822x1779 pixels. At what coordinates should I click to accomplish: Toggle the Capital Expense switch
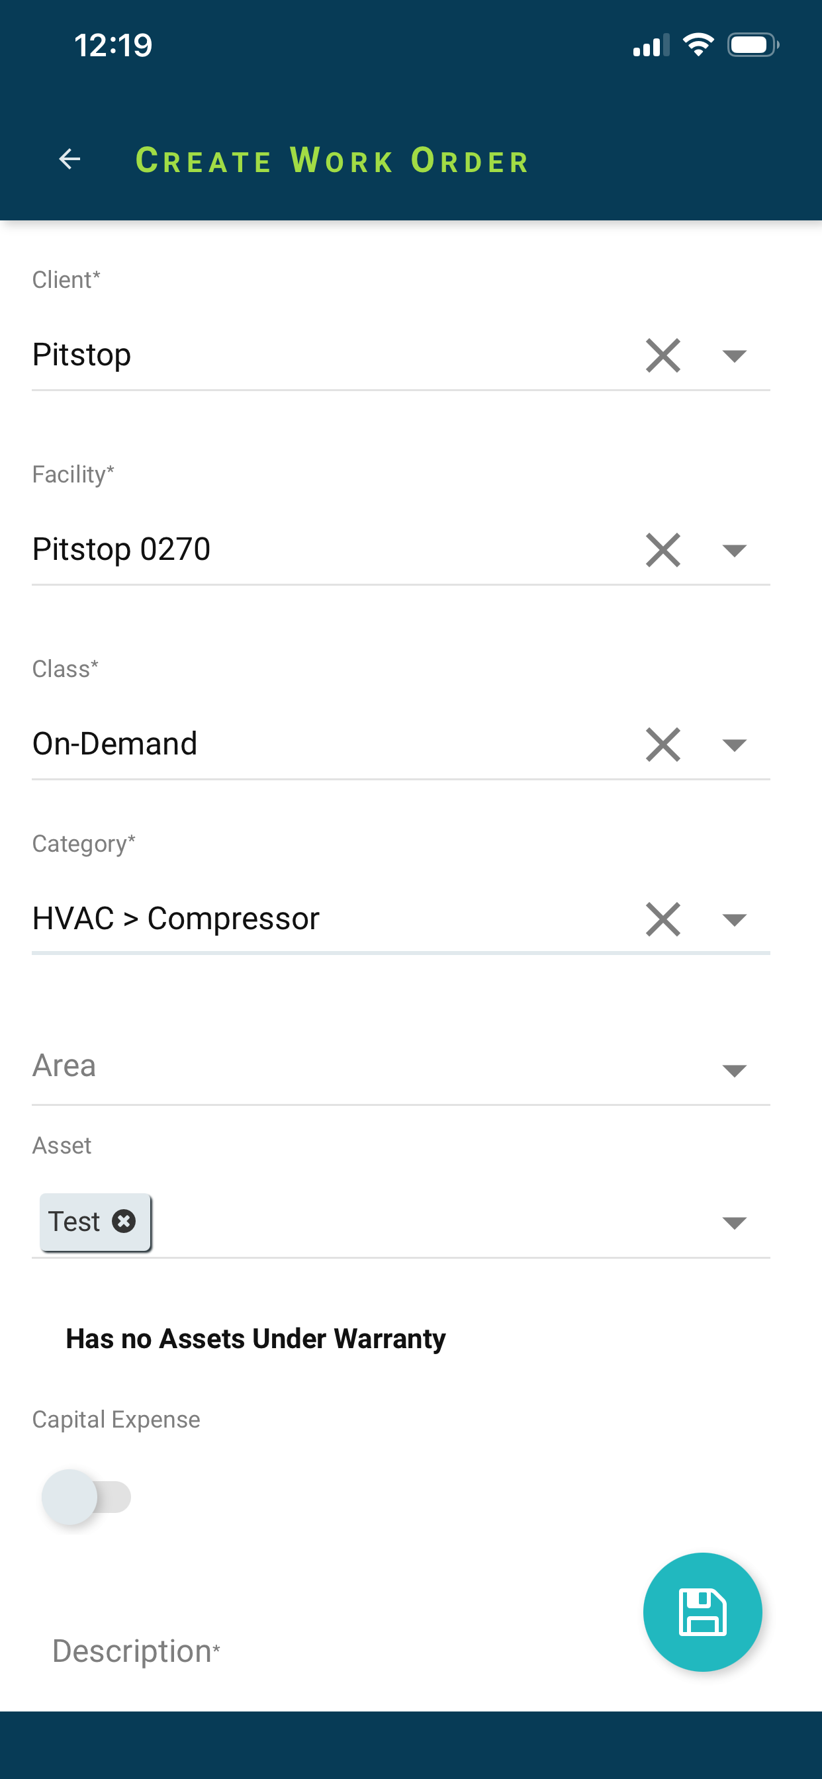[86, 1497]
